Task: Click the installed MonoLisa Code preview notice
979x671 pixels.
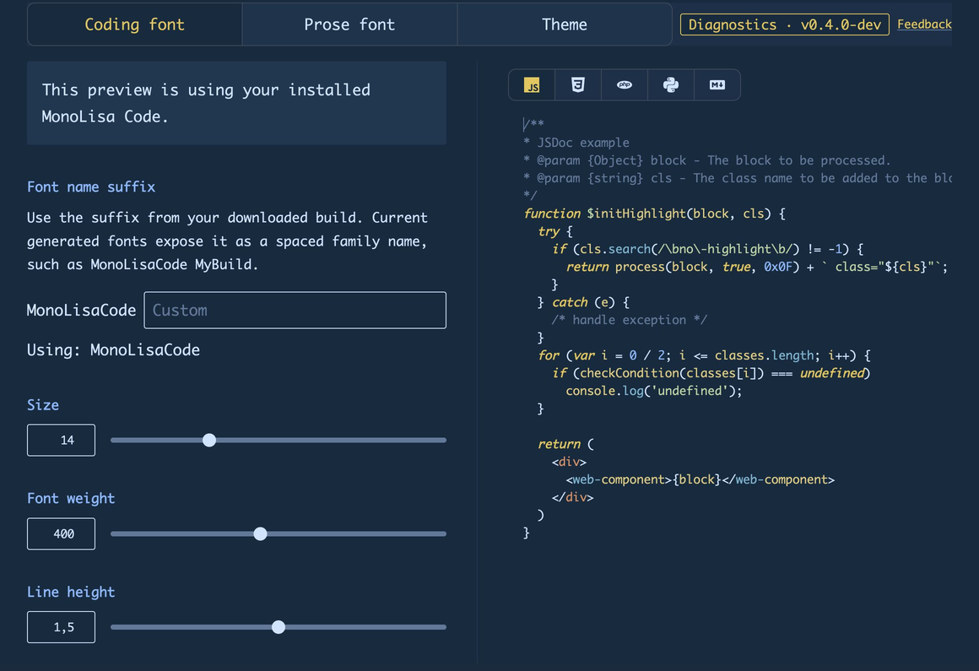Action: pyautogui.click(x=236, y=103)
